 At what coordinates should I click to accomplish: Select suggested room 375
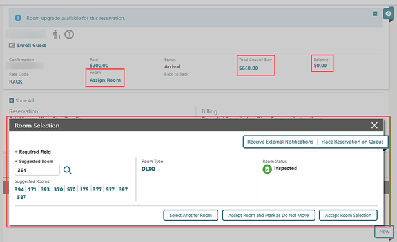[84, 189]
